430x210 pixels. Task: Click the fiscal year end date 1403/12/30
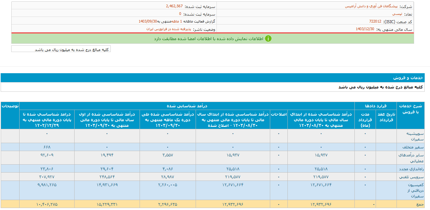(365, 29)
